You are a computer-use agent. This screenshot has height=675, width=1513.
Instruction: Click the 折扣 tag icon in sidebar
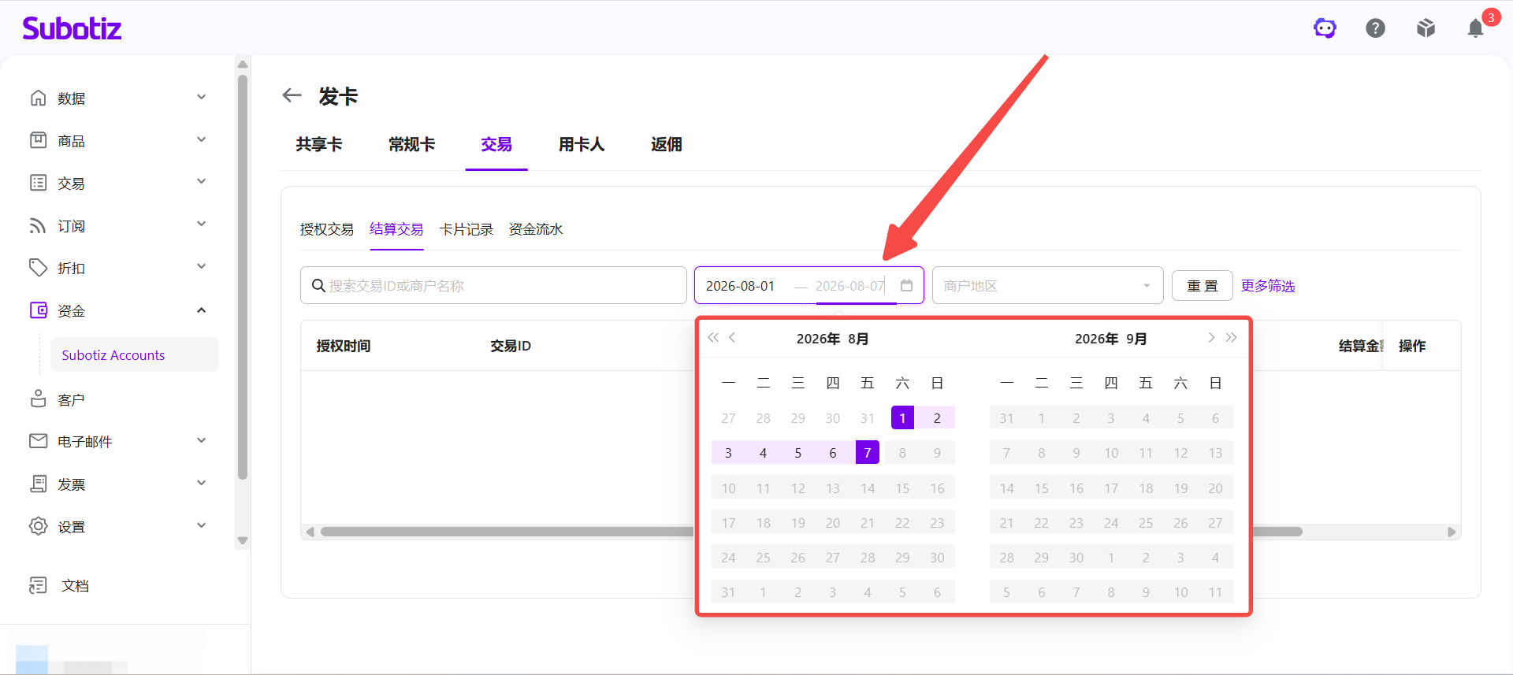(x=38, y=268)
